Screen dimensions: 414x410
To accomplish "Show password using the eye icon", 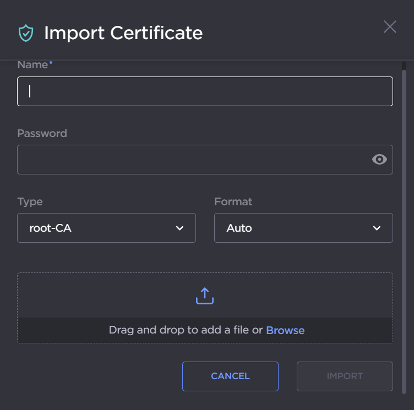I will coord(379,160).
